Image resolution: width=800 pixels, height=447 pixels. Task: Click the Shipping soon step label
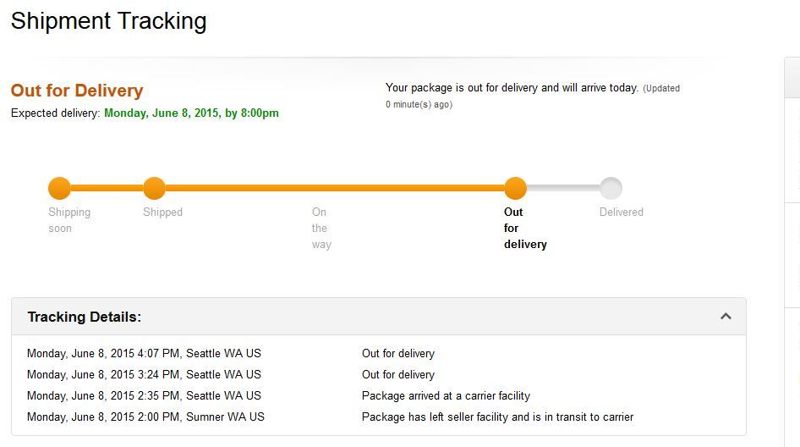point(69,220)
